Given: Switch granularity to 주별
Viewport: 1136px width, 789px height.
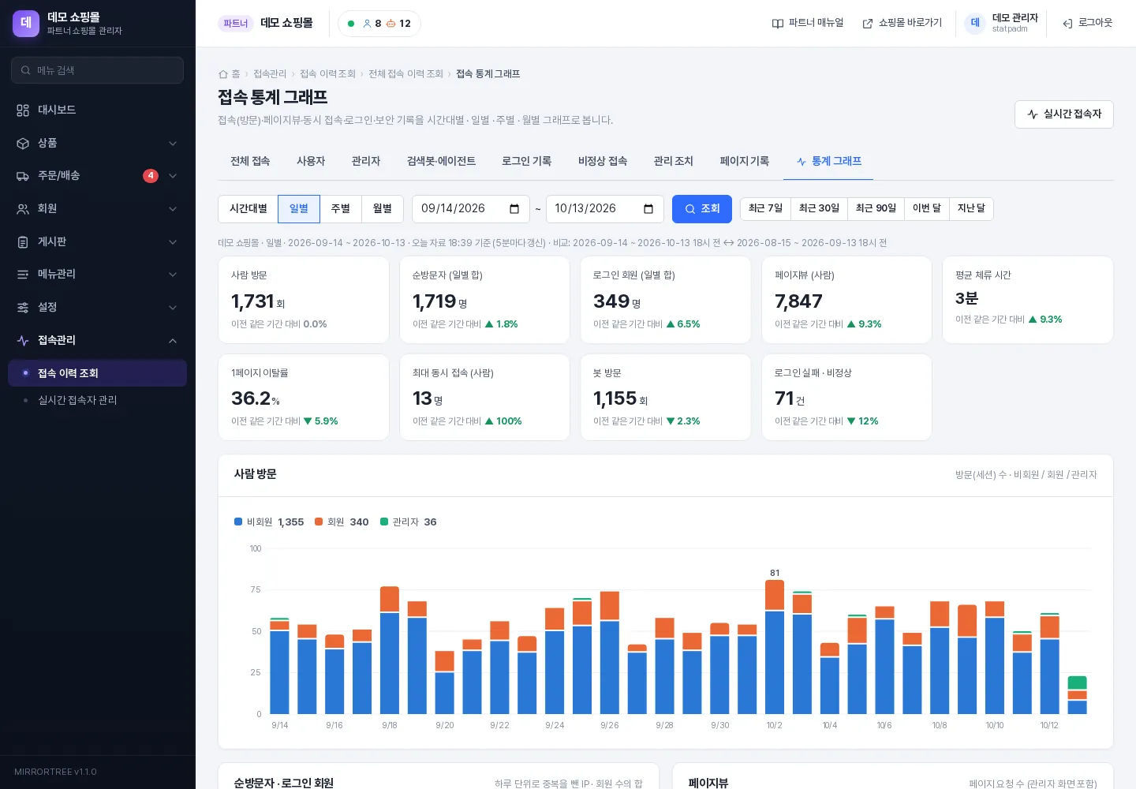Looking at the screenshot, I should 341,209.
